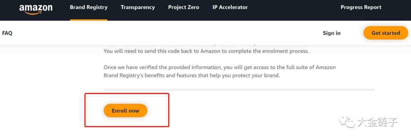Image resolution: width=411 pixels, height=140 pixels.
Task: Click the orange Get started button
Action: click(x=386, y=33)
